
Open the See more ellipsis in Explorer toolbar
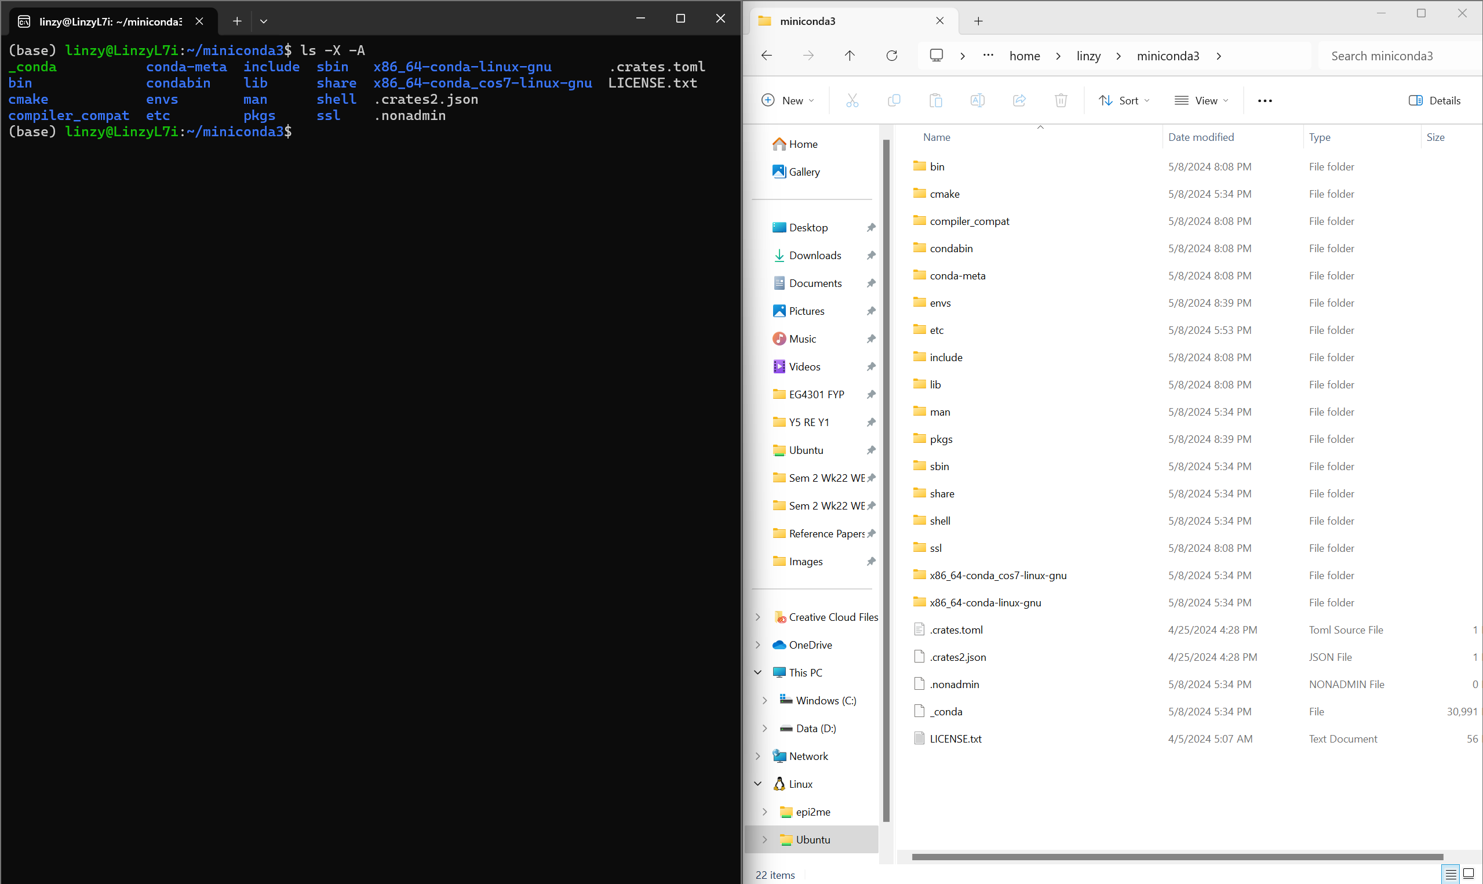coord(1265,101)
